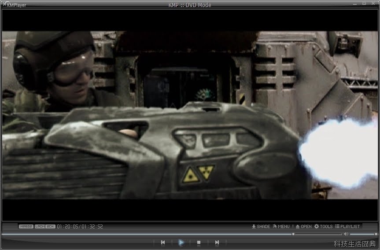Click the volume slider track
The image size is (380, 250).
pyautogui.click(x=363, y=234)
